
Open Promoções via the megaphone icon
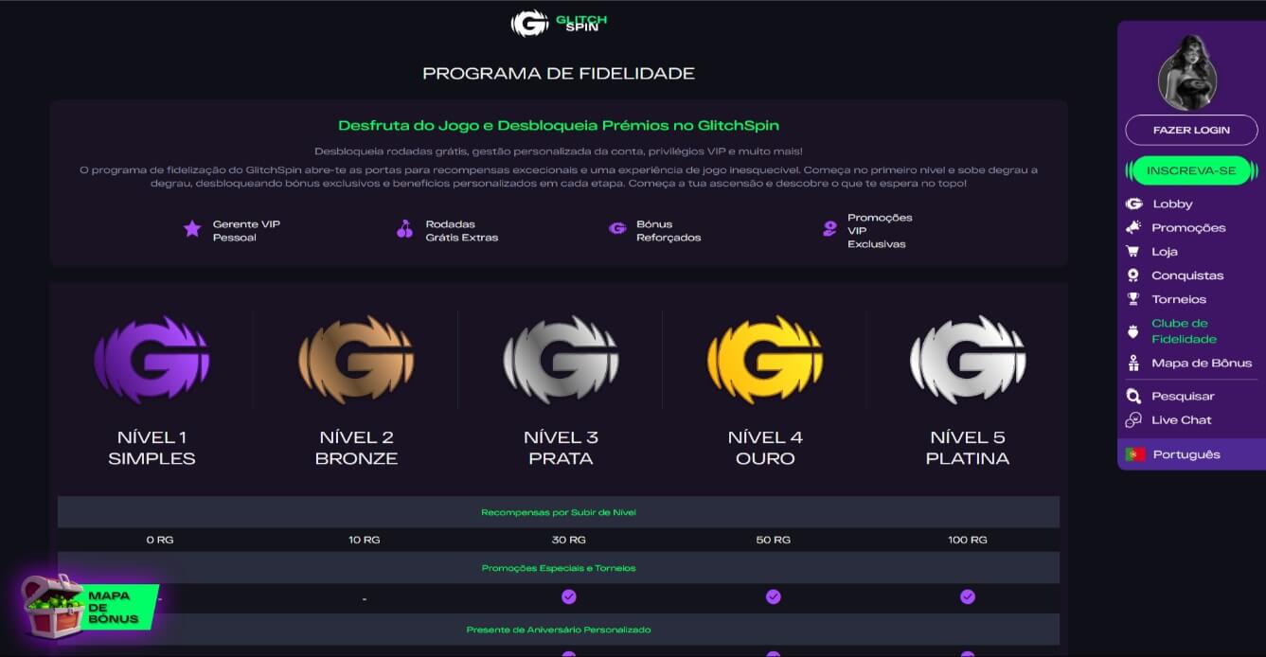(1133, 227)
